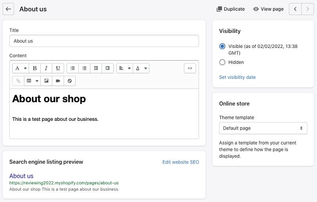Insert a bulleted list
Screen dimensions: 317x202
[73, 68]
